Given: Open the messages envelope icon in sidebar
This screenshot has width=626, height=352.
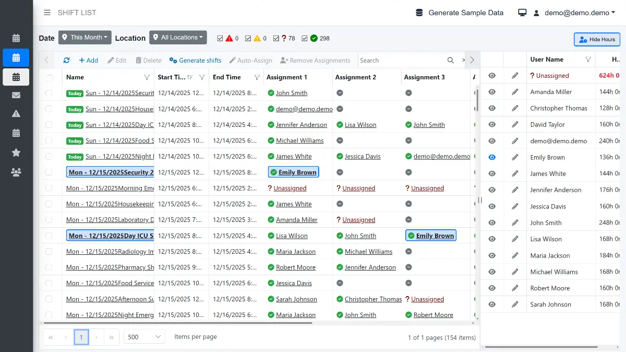Looking at the screenshot, I should pyautogui.click(x=16, y=95).
